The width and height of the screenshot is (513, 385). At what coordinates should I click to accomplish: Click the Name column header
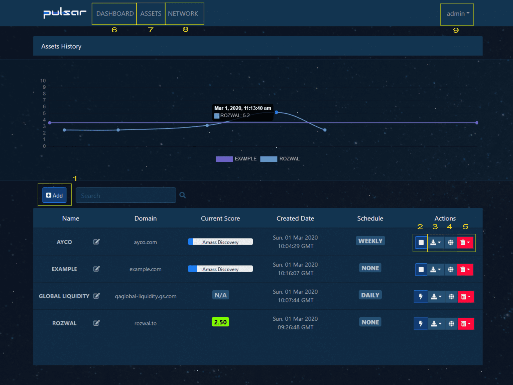click(x=71, y=218)
